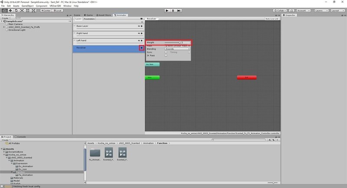347x188 pixels.
Task: Click the Search by Label icon in Project
Action: pyautogui.click(x=274, y=140)
